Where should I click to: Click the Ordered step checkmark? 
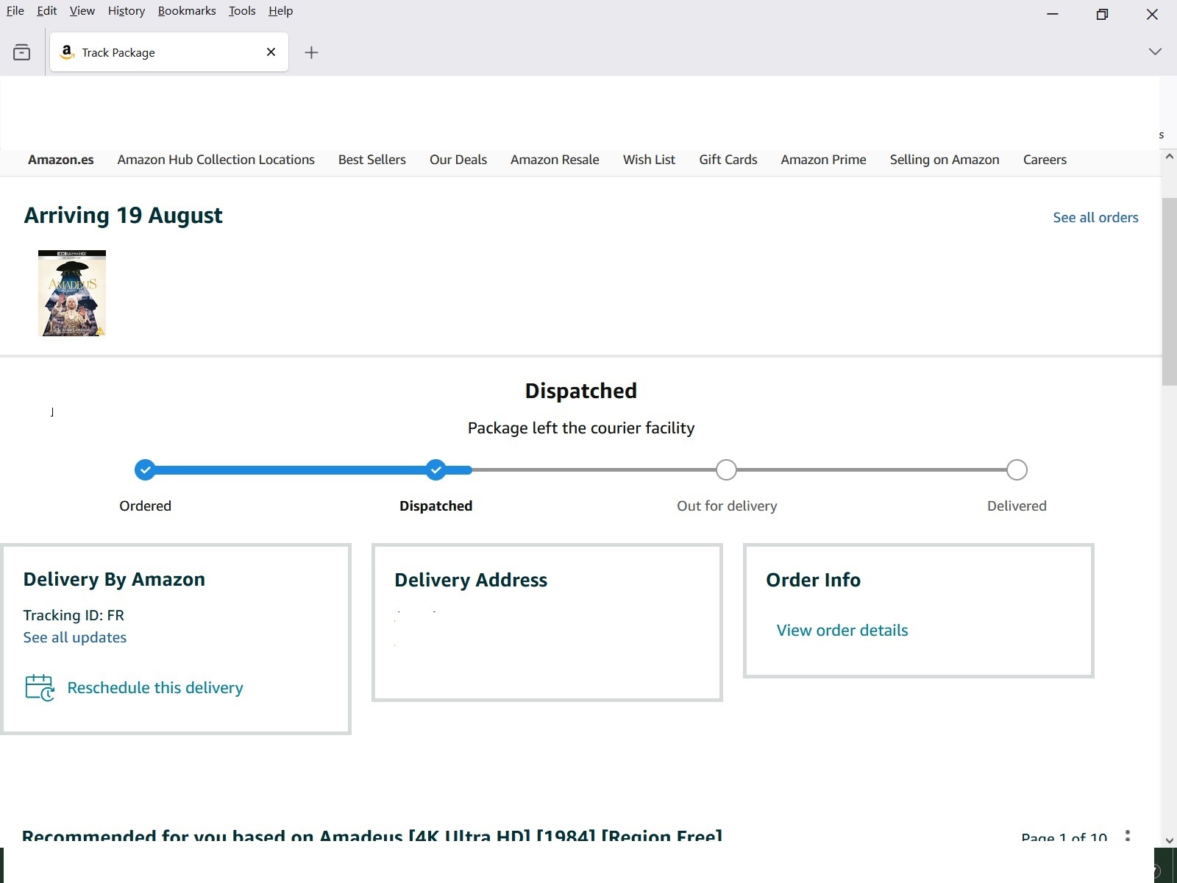(146, 469)
